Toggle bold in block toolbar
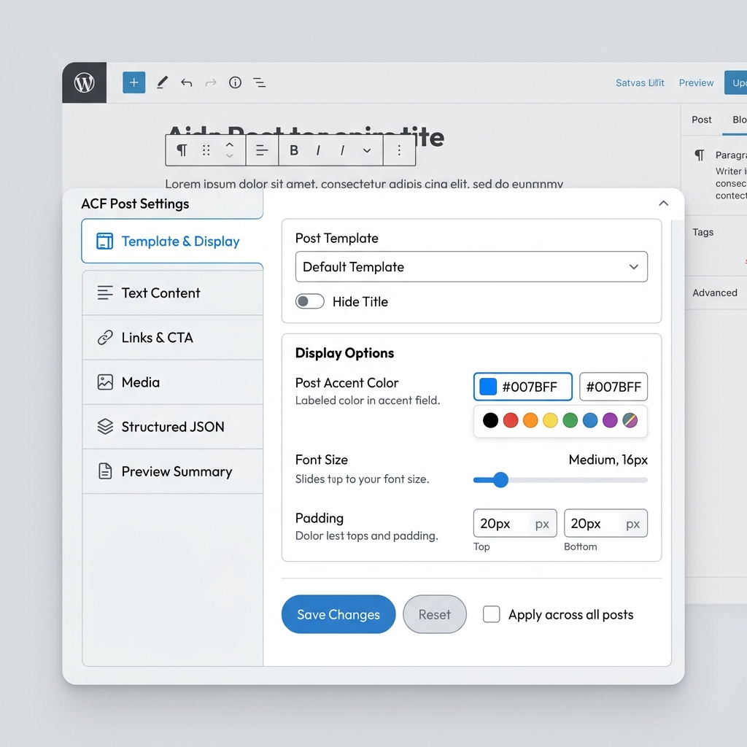 (x=294, y=150)
